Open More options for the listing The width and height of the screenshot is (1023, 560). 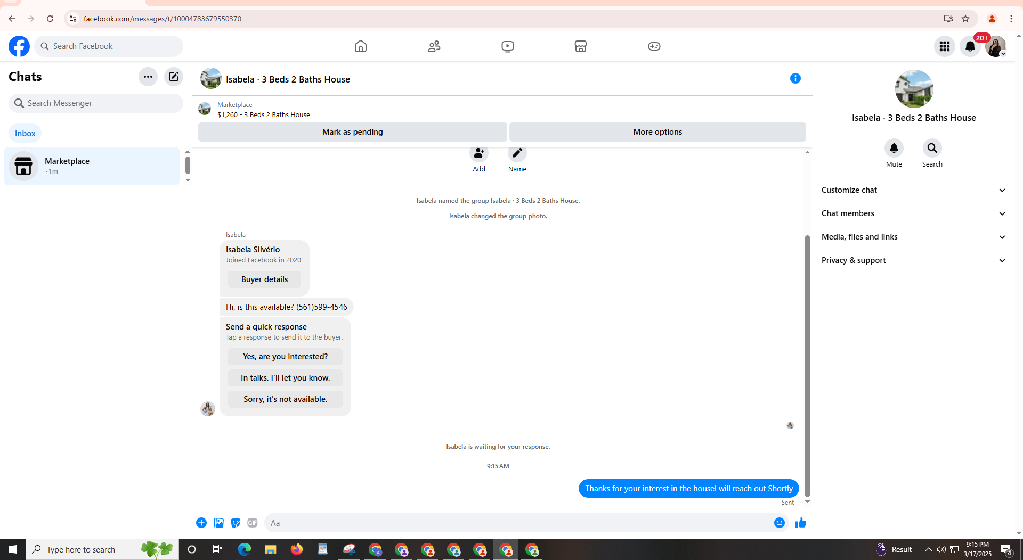[657, 132]
